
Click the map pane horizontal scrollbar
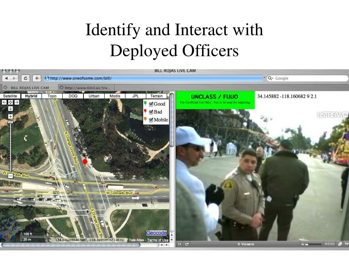click(x=71, y=245)
